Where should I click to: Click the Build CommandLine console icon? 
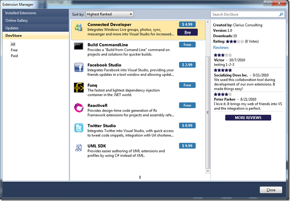coord(79,46)
